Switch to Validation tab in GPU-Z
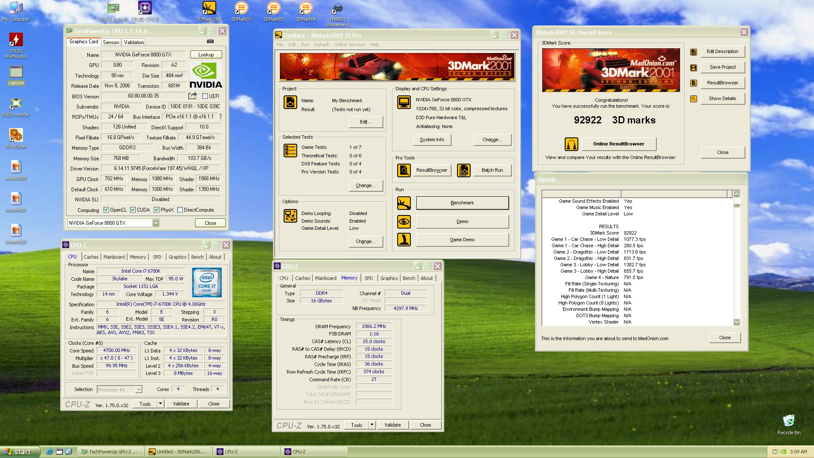 134,42
